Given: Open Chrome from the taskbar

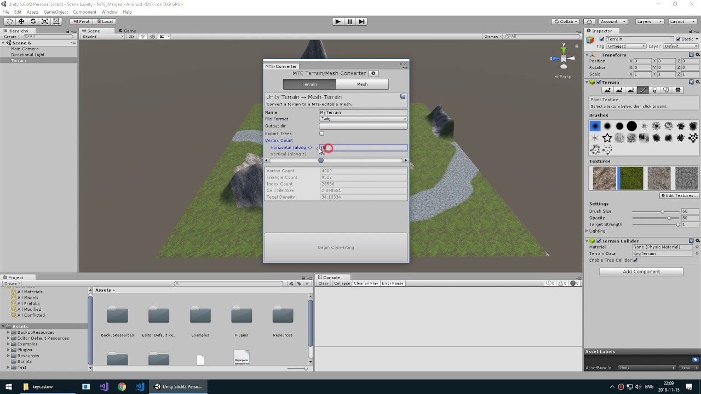Looking at the screenshot, I should point(122,386).
